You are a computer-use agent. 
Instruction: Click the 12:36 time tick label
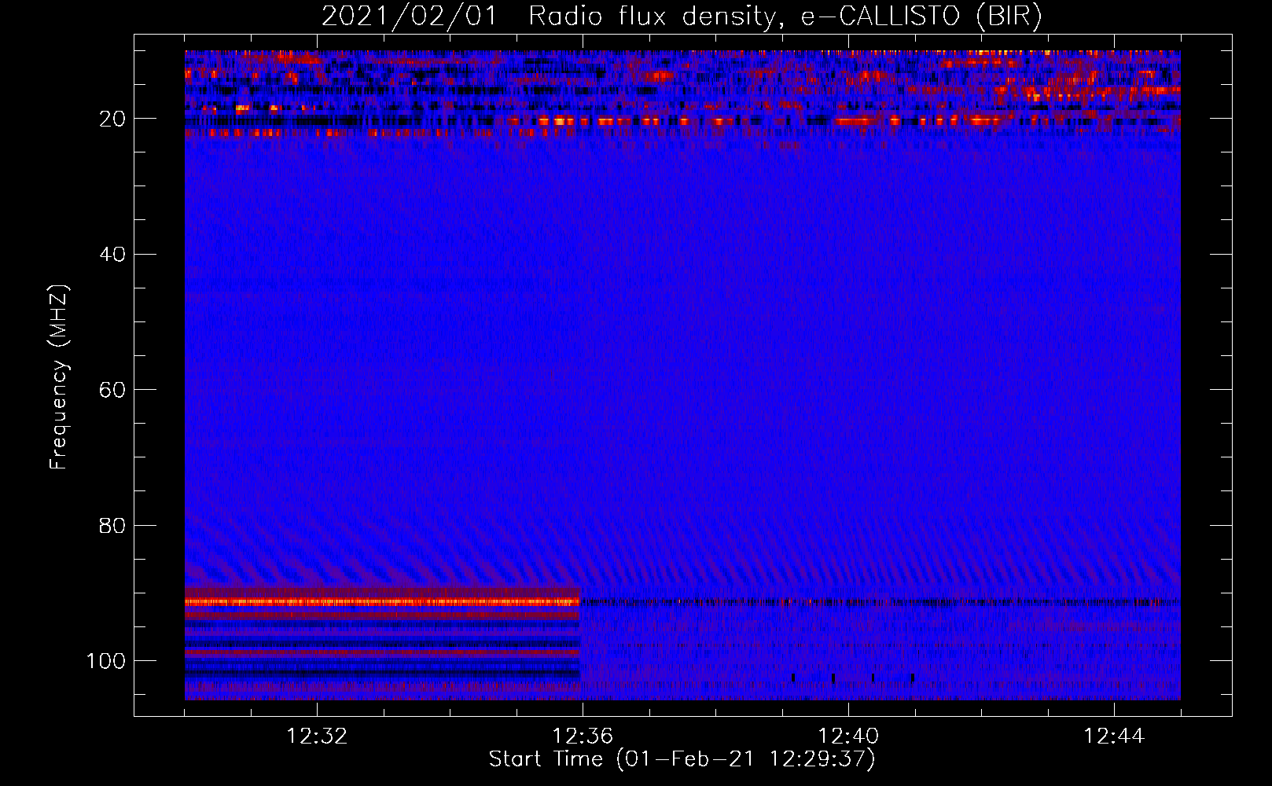tap(583, 736)
